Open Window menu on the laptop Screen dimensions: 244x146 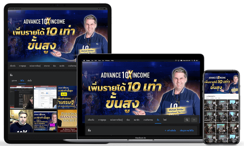pos(107,61)
